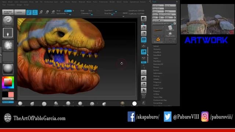Screen dimensions: 235x132
Task: Click the Frame mesh icon in right shelf
Action: [x=144, y=73]
